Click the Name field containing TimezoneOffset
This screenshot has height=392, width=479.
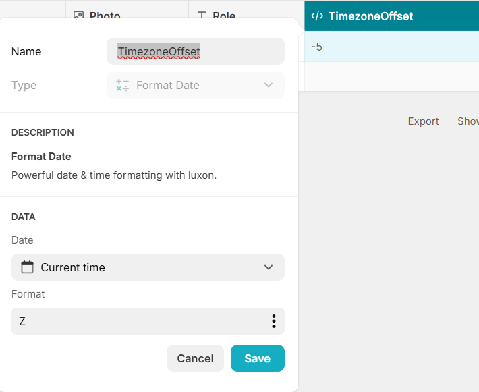(x=195, y=51)
